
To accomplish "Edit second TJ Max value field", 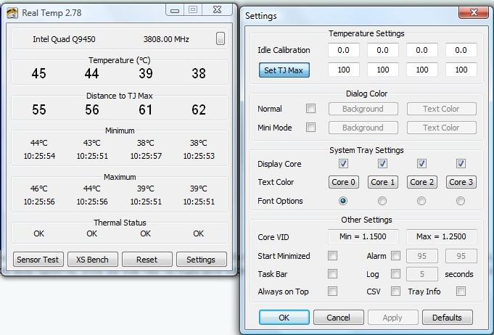I will click(383, 70).
